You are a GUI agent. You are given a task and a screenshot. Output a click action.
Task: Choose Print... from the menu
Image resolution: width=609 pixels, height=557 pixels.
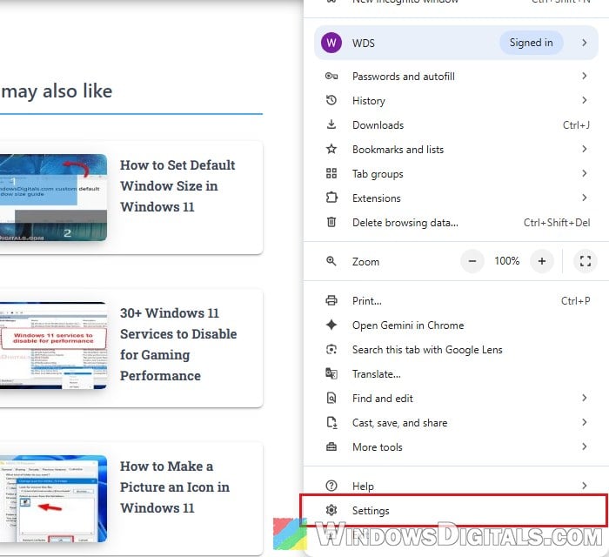pyautogui.click(x=456, y=300)
